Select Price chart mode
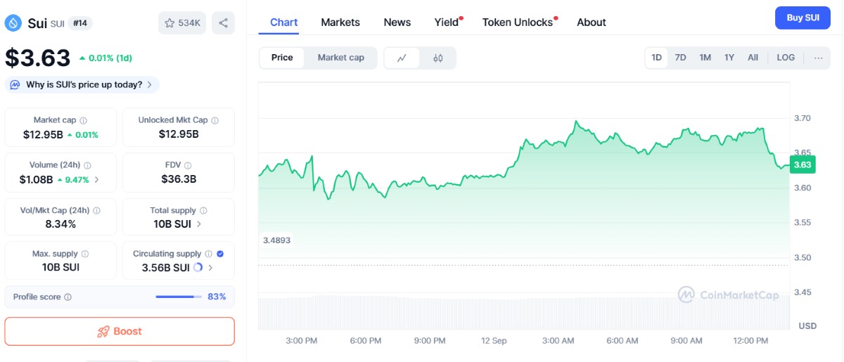Image resolution: width=844 pixels, height=362 pixels. 282,58
